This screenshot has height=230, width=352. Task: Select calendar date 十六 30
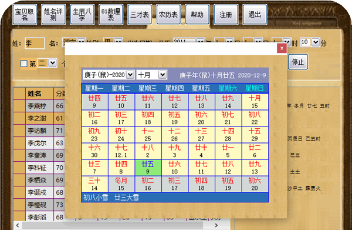point(94,151)
